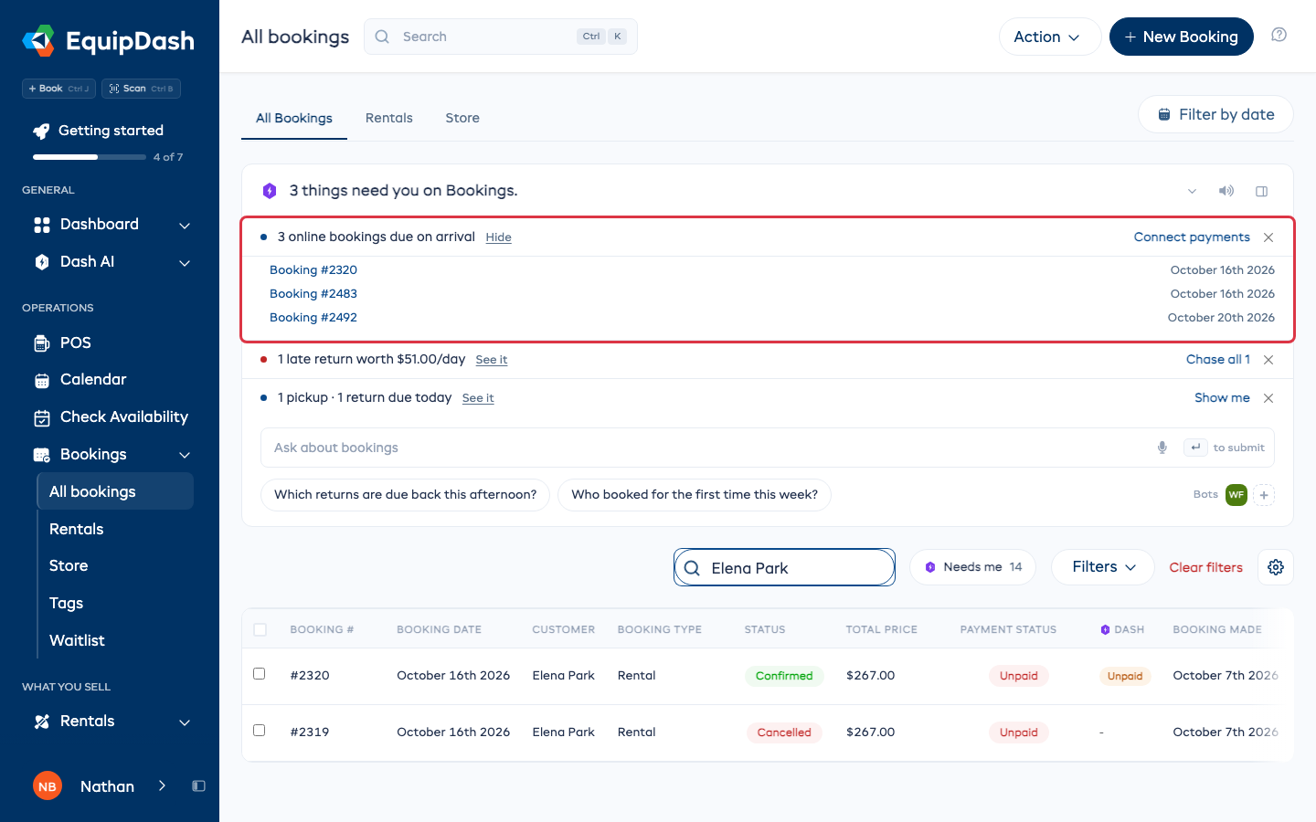1316x822 pixels.
Task: Switch to the Rentals tab
Action: [389, 118]
